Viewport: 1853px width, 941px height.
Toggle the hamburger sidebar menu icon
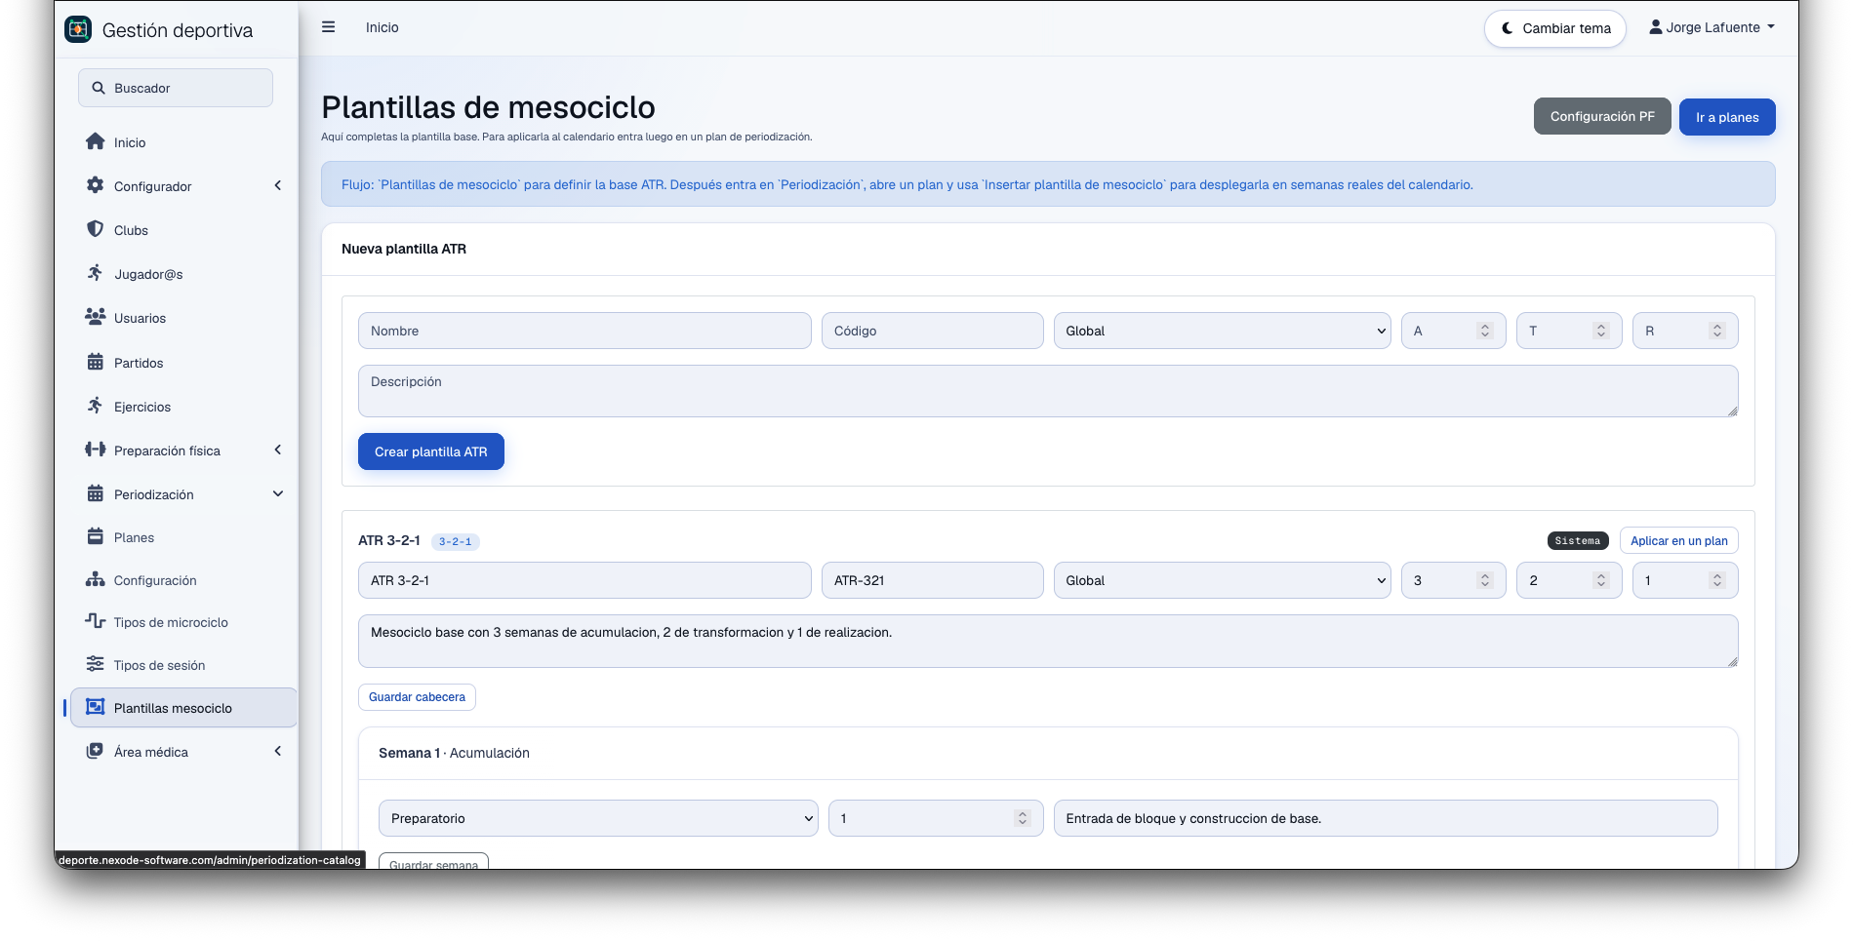pyautogui.click(x=329, y=27)
